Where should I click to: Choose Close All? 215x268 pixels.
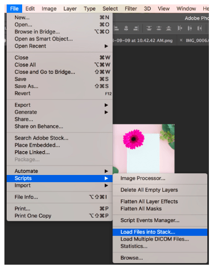coord(60,65)
